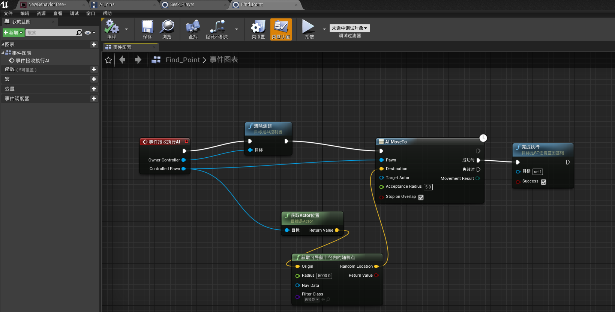The image size is (615, 312).
Task: Click the My Blueprint search field
Action: pyautogui.click(x=51, y=33)
